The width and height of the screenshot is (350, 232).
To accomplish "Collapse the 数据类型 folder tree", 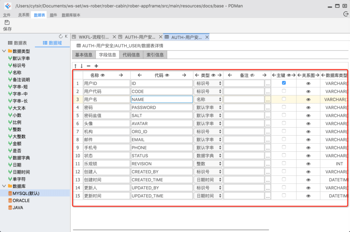I will pyautogui.click(x=4, y=51).
